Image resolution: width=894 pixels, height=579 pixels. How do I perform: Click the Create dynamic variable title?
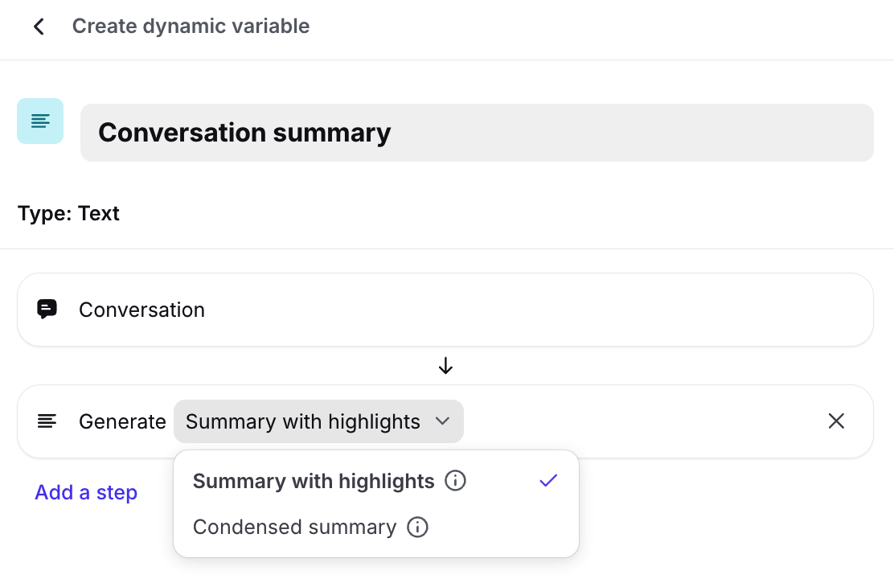coord(191,27)
